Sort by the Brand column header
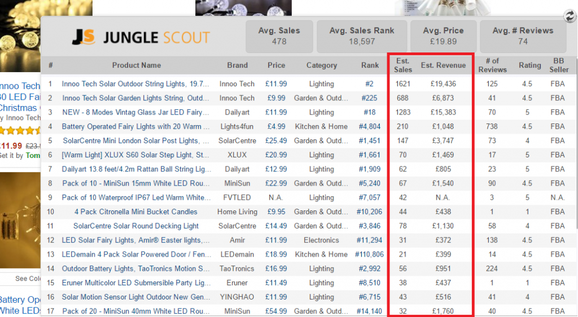 237,65
